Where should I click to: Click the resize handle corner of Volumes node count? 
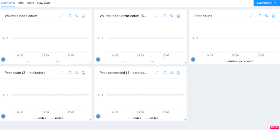[90, 62]
